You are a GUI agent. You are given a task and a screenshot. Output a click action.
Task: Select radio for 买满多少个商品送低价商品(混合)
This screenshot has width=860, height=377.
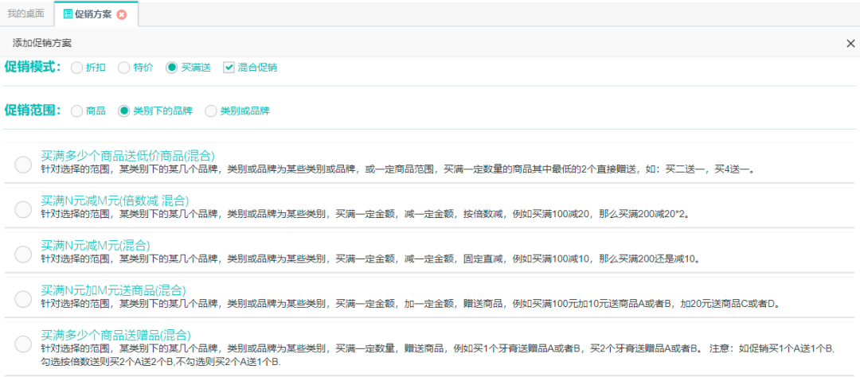coord(23,165)
